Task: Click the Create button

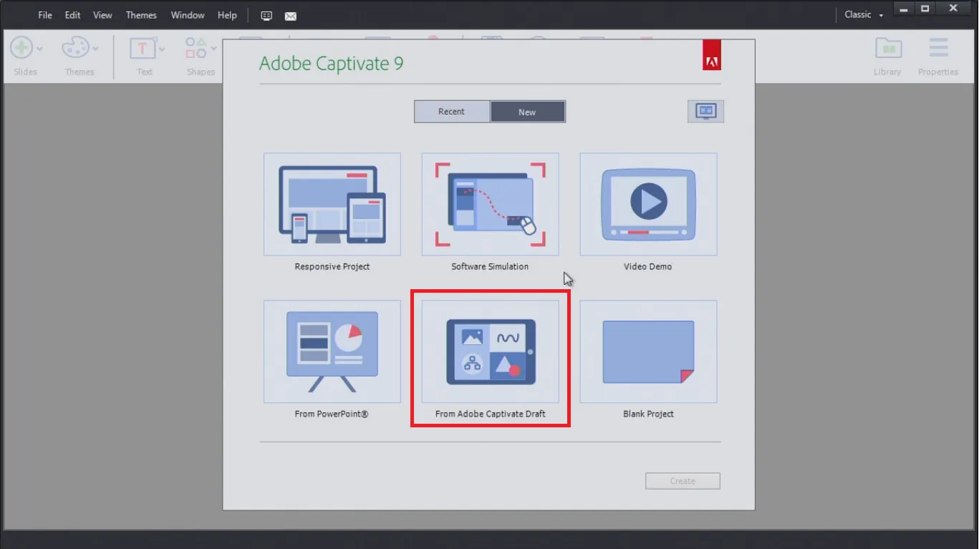Action: (x=683, y=481)
